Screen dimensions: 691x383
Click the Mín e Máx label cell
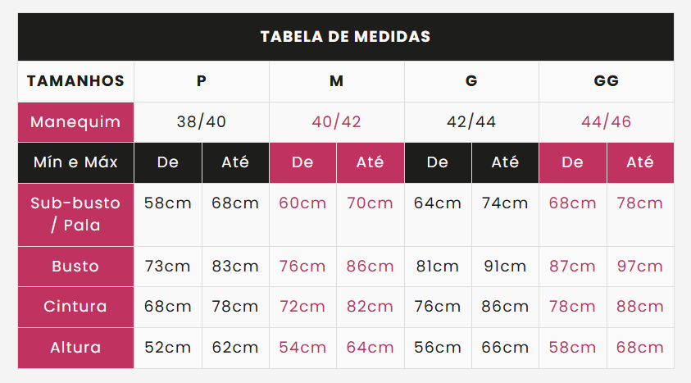click(75, 162)
